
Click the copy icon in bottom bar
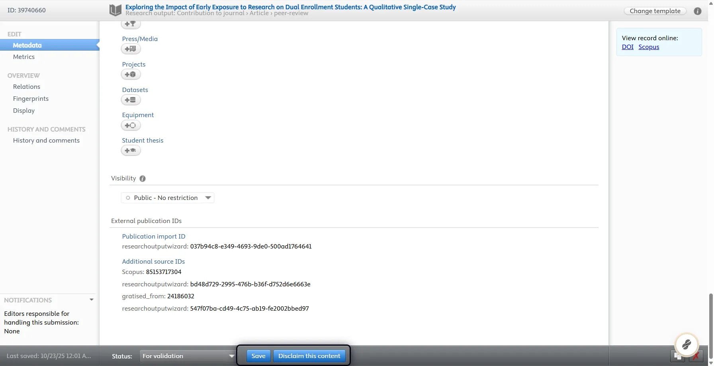click(677, 356)
